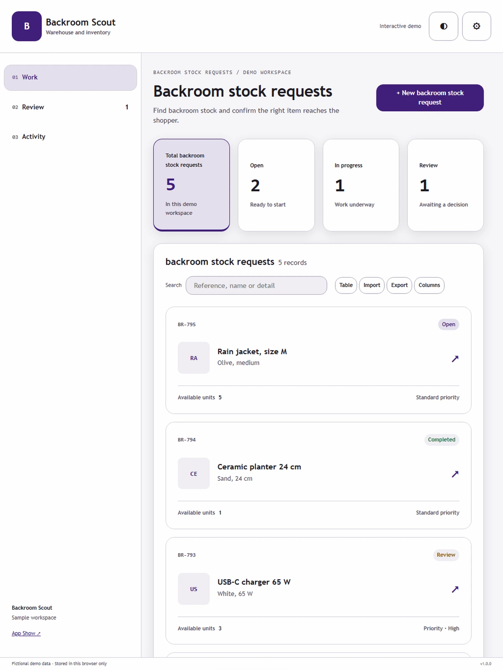Click the USB-C charger 65 W title

[254, 582]
